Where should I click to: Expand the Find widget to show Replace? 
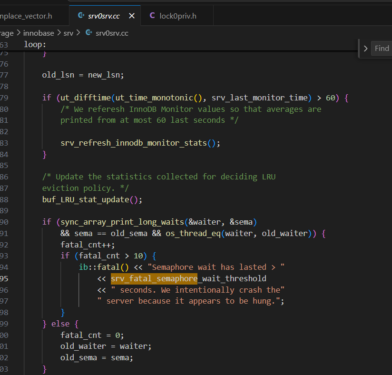click(365, 48)
